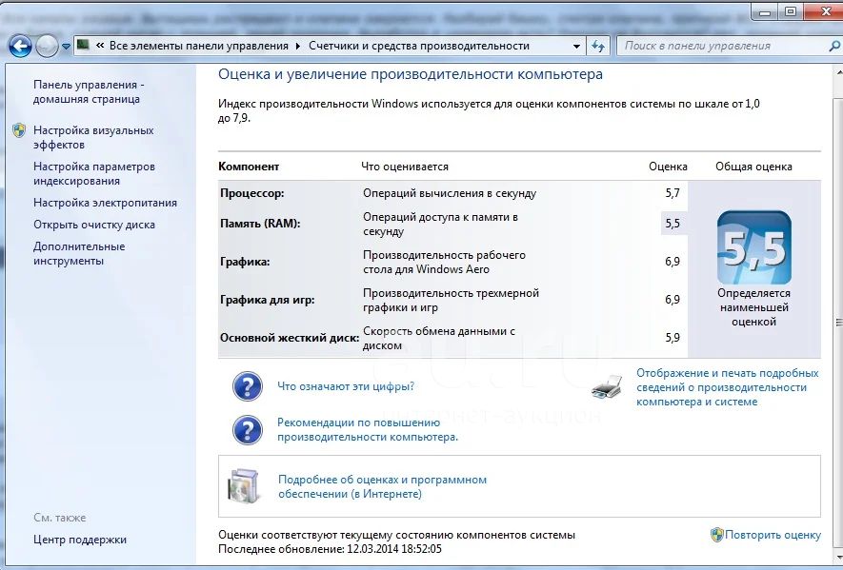Click the last update date '12.03.2014 18:52:05'
This screenshot has width=843, height=570.
[x=394, y=549]
